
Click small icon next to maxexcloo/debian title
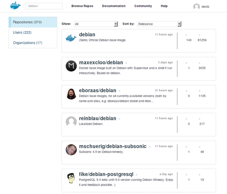pos(126,63)
